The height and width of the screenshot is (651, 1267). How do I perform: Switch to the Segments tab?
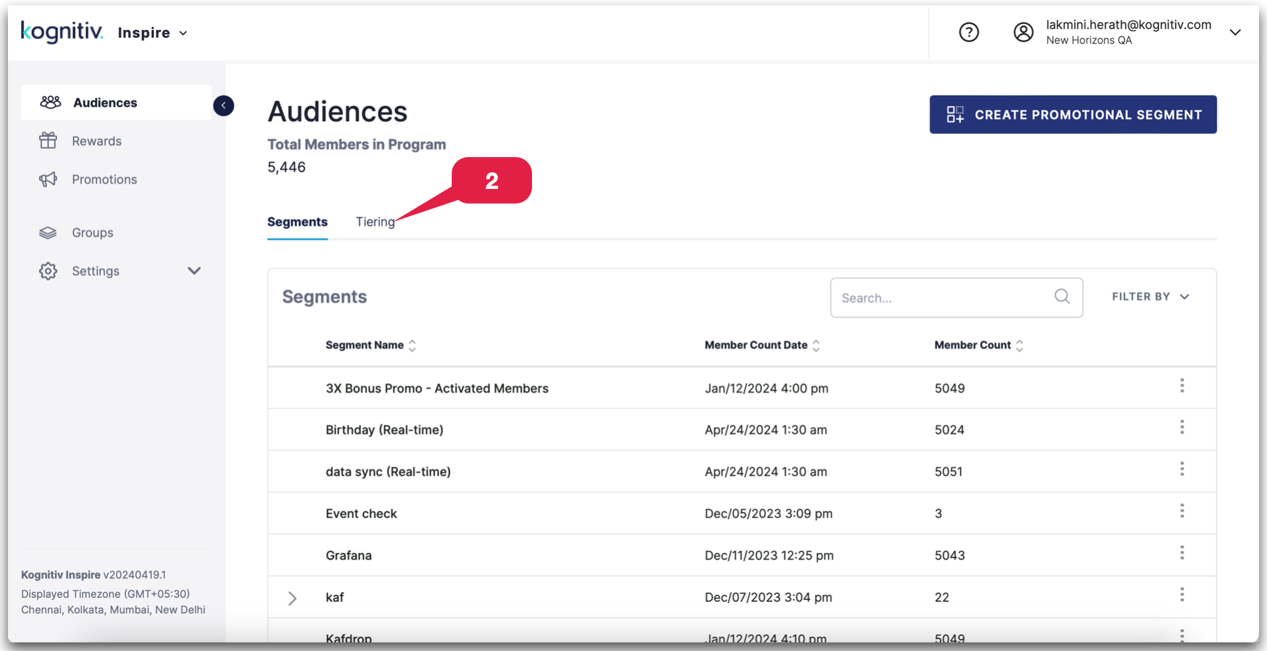(x=297, y=222)
